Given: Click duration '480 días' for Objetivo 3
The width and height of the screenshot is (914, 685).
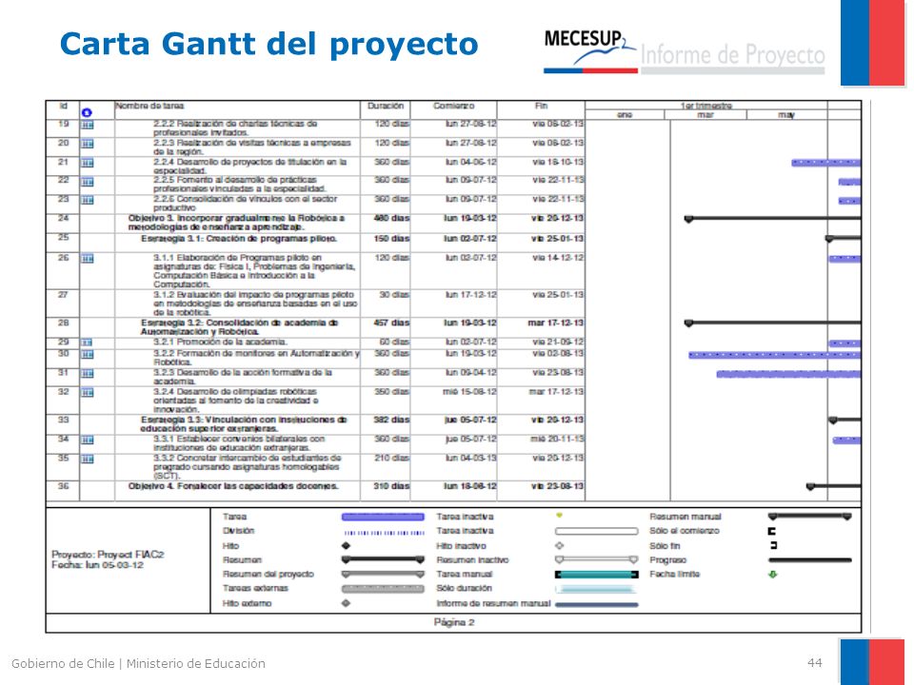Looking at the screenshot, I should [391, 219].
